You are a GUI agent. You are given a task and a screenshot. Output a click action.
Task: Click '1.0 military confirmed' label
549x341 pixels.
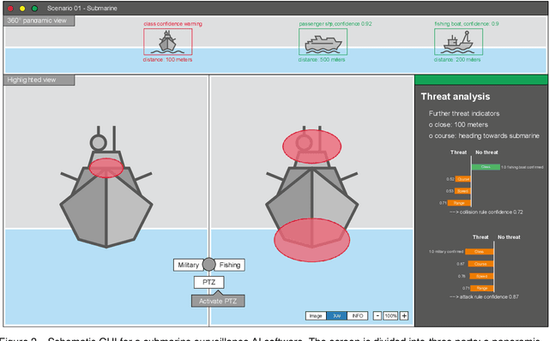coord(446,251)
